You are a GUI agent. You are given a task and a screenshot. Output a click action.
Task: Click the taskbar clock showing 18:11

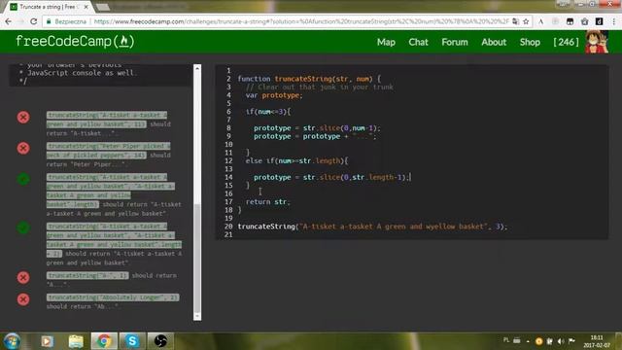[x=597, y=341]
